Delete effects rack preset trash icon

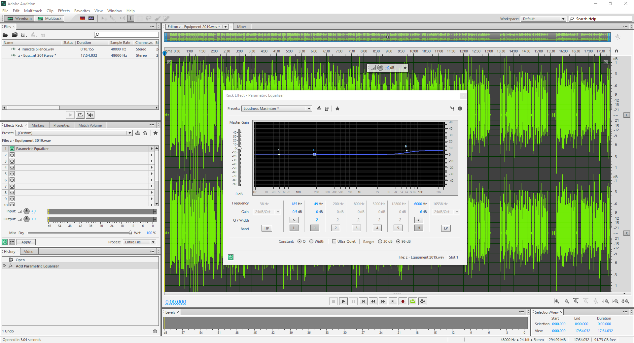[x=145, y=133]
